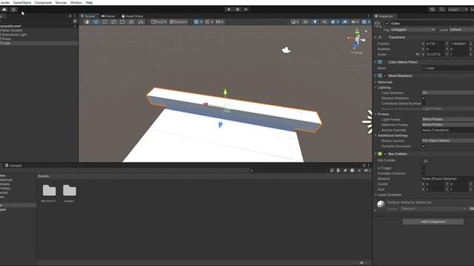This screenshot has height=266, width=474.
Task: Open the Undo History icon
Action: click(x=433, y=10)
